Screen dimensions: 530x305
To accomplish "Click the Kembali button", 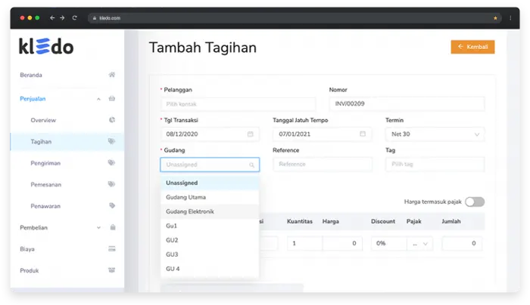I will [472, 47].
